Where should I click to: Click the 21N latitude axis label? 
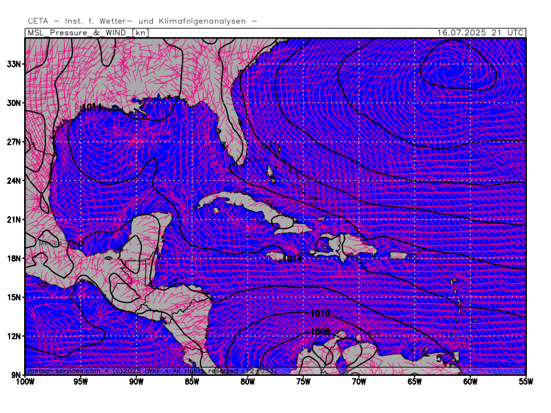pyautogui.click(x=14, y=220)
